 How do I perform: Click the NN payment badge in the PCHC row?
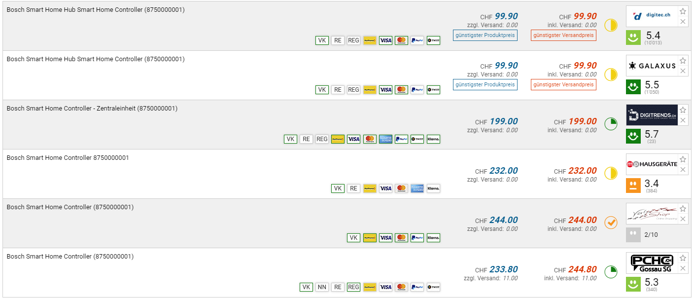322,287
